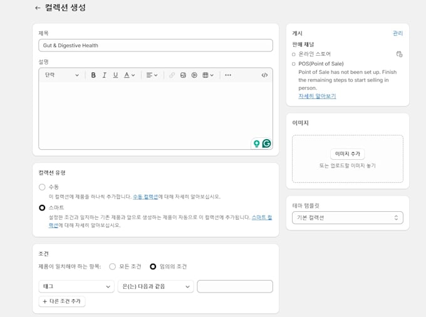Click the POS(Point of Sale) channel entry
Image resolution: width=426 pixels, height=317 pixels.
click(x=321, y=63)
